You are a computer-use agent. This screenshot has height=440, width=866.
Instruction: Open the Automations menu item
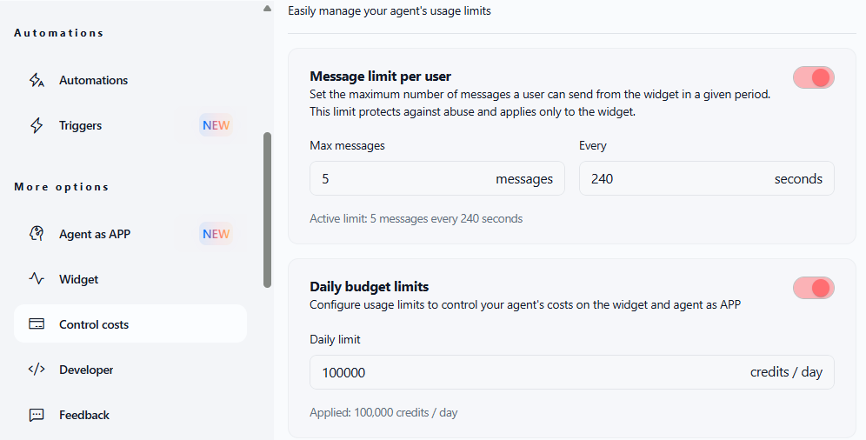pyautogui.click(x=93, y=80)
